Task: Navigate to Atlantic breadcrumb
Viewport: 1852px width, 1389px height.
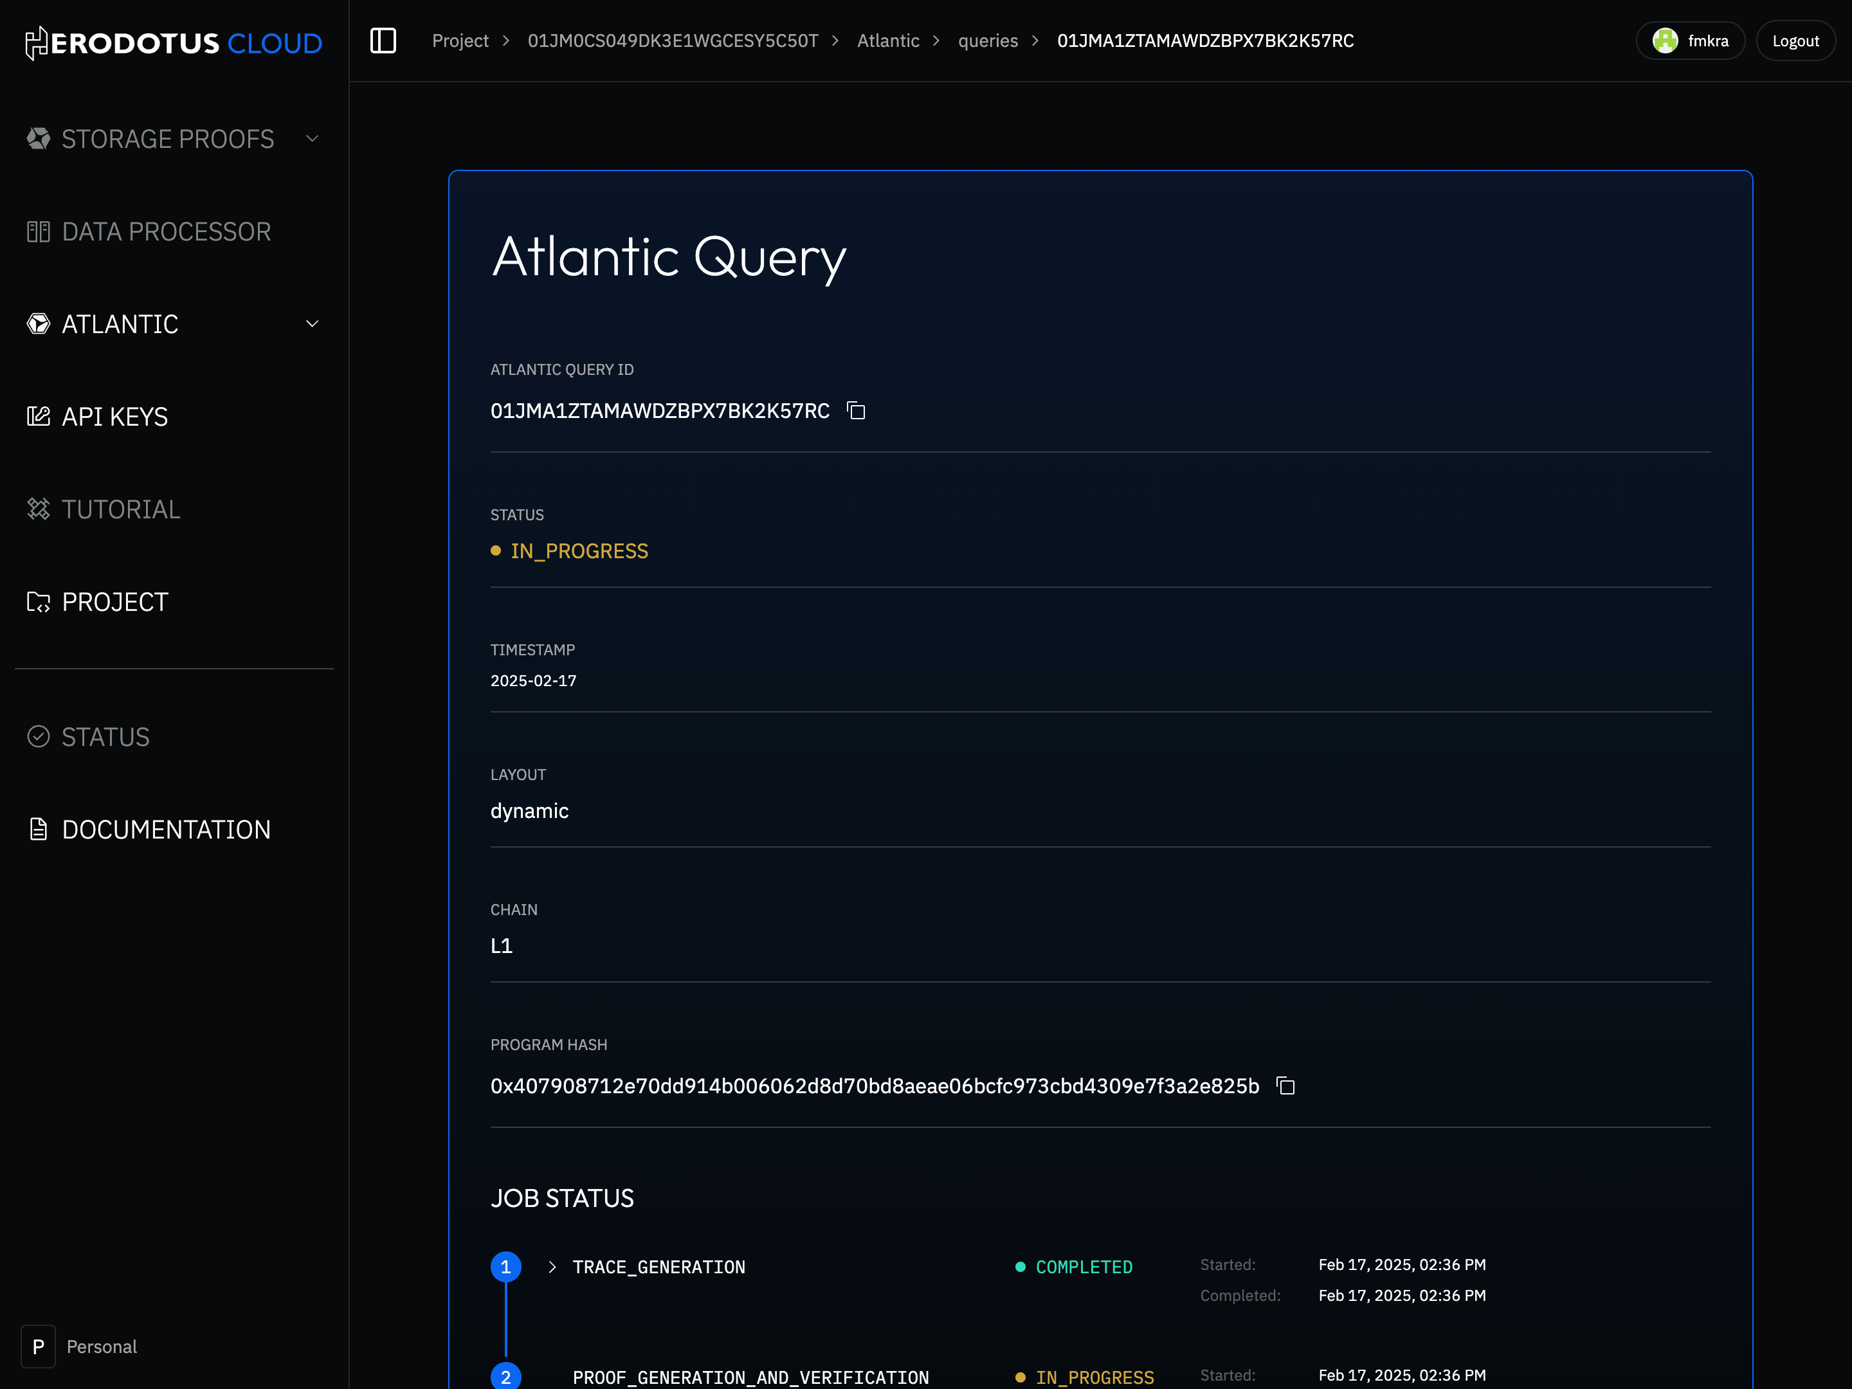Action: tap(887, 40)
